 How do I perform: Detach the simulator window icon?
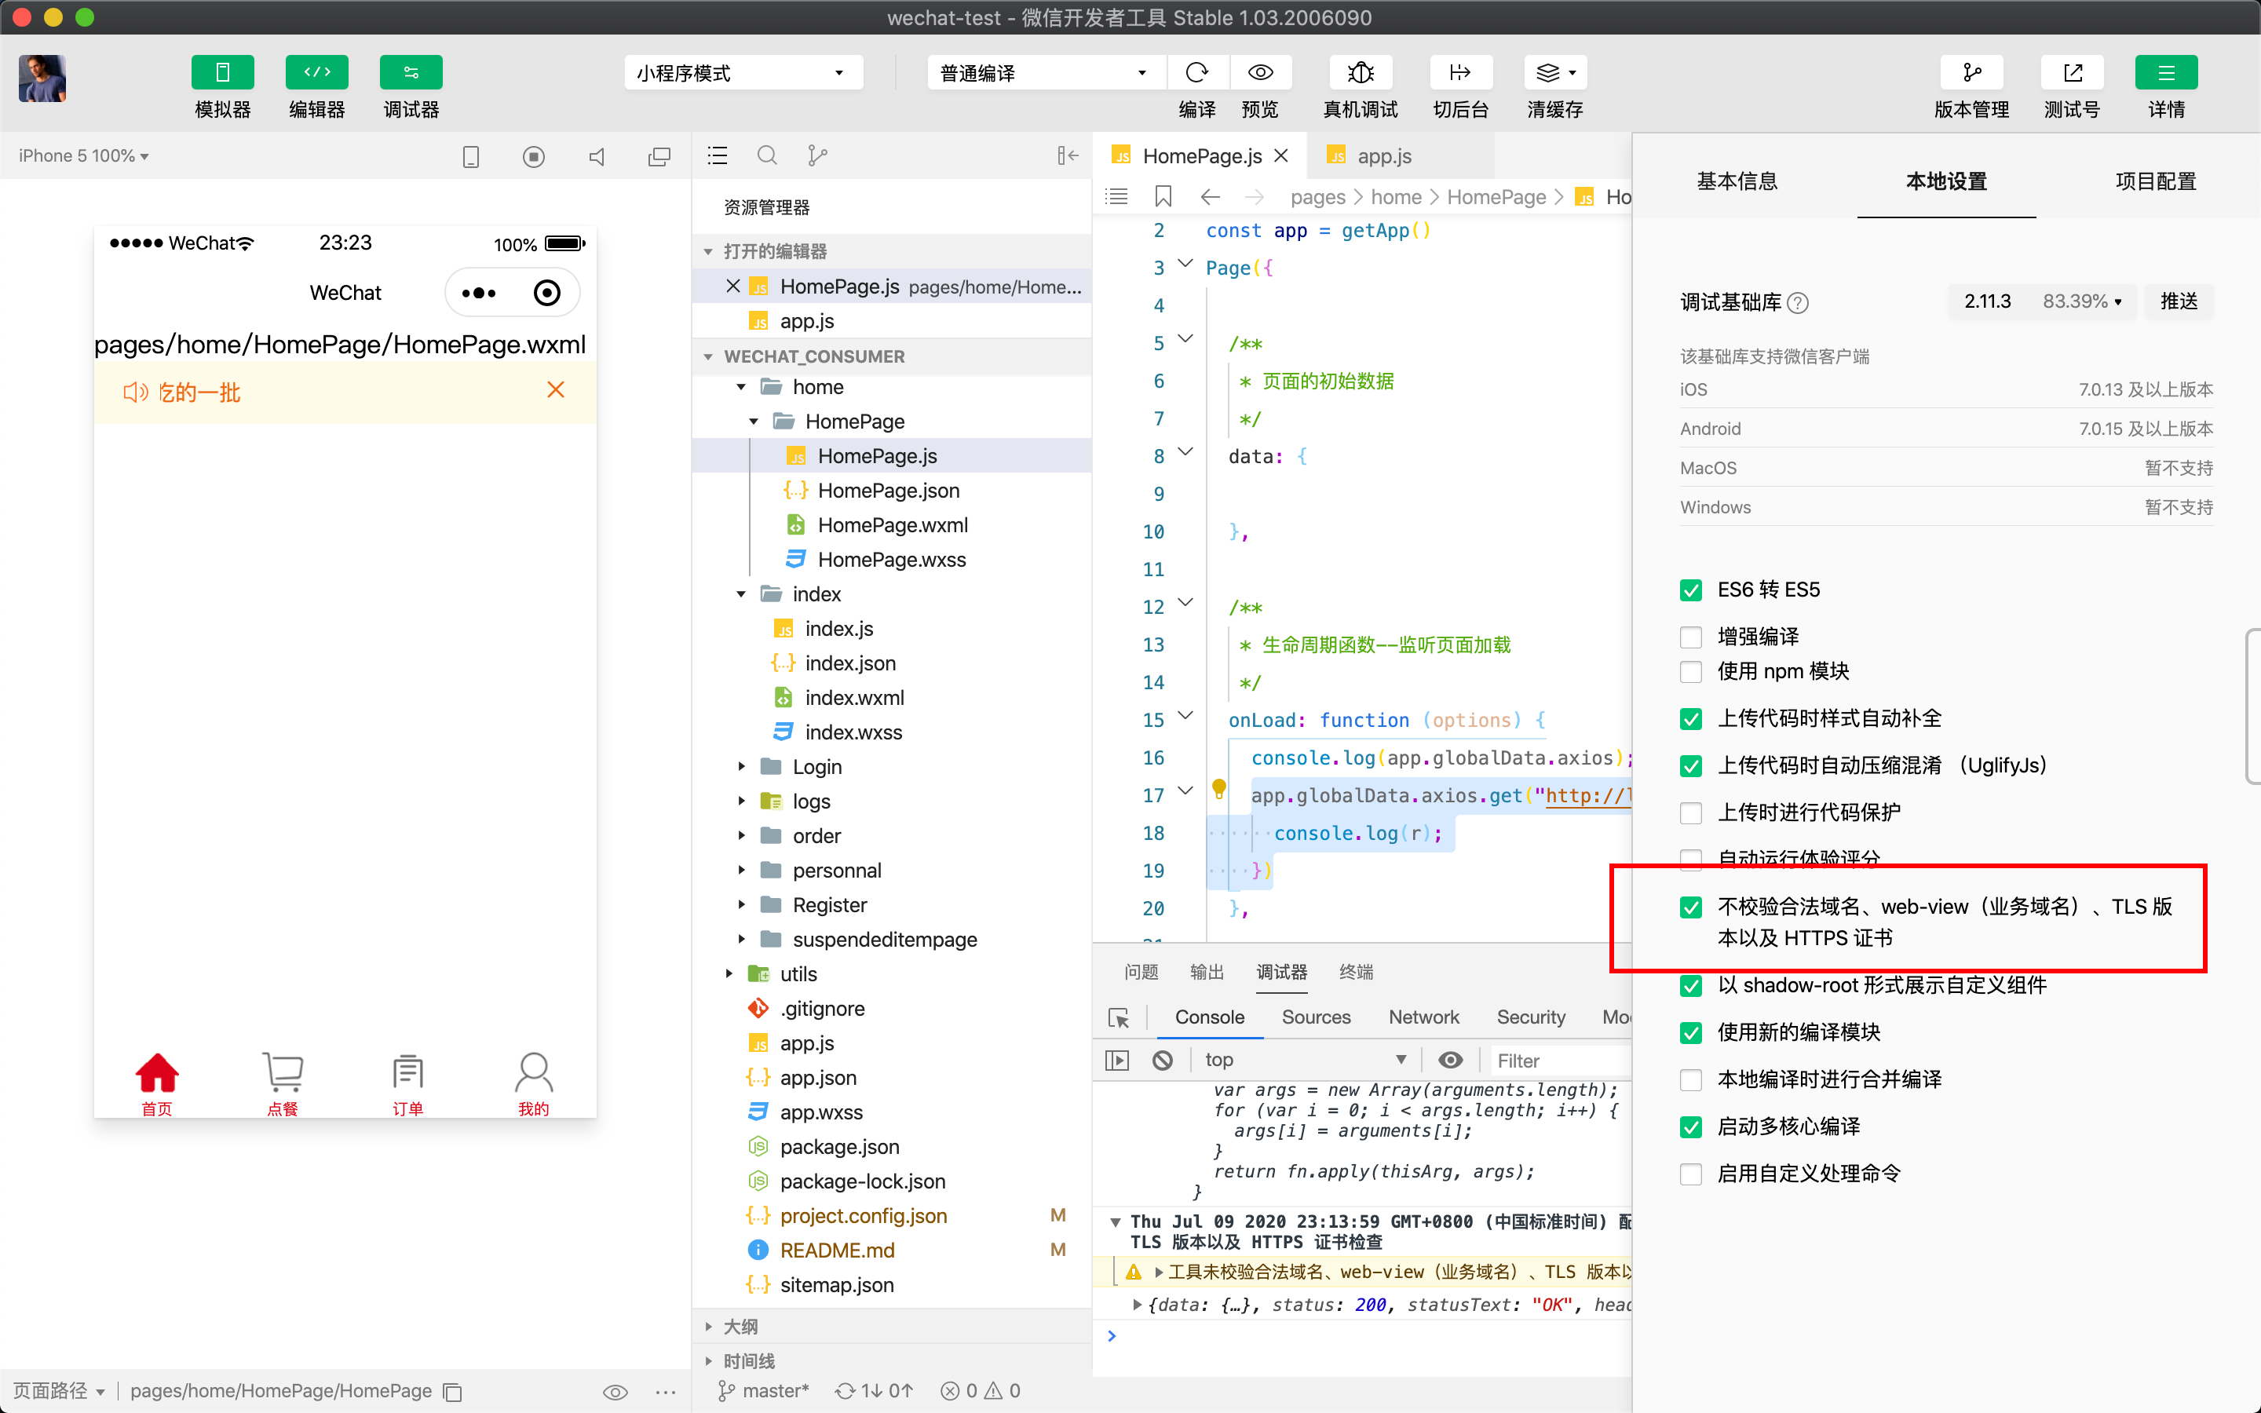659,157
